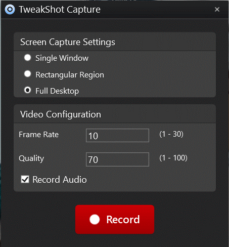Click the TweakShot Capture app icon
The height and width of the screenshot is (247, 229).
click(x=10, y=9)
